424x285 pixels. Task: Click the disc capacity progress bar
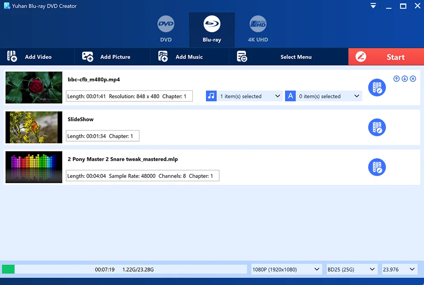(x=124, y=269)
